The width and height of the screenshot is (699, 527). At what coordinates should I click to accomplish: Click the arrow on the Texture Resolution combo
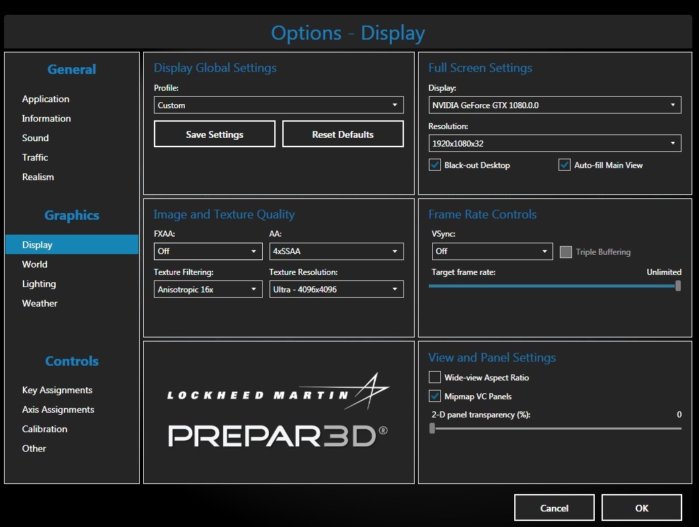pyautogui.click(x=395, y=289)
